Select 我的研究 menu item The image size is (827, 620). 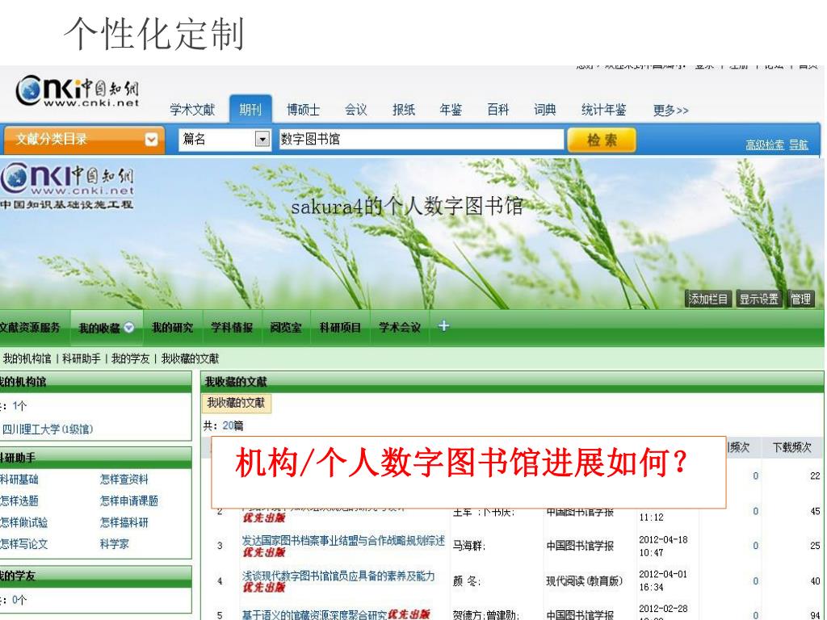coord(173,328)
